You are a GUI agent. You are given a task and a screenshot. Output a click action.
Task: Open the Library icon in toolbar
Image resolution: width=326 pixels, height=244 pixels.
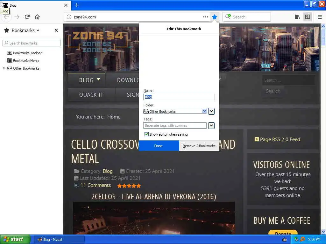pyautogui.click(x=297, y=17)
